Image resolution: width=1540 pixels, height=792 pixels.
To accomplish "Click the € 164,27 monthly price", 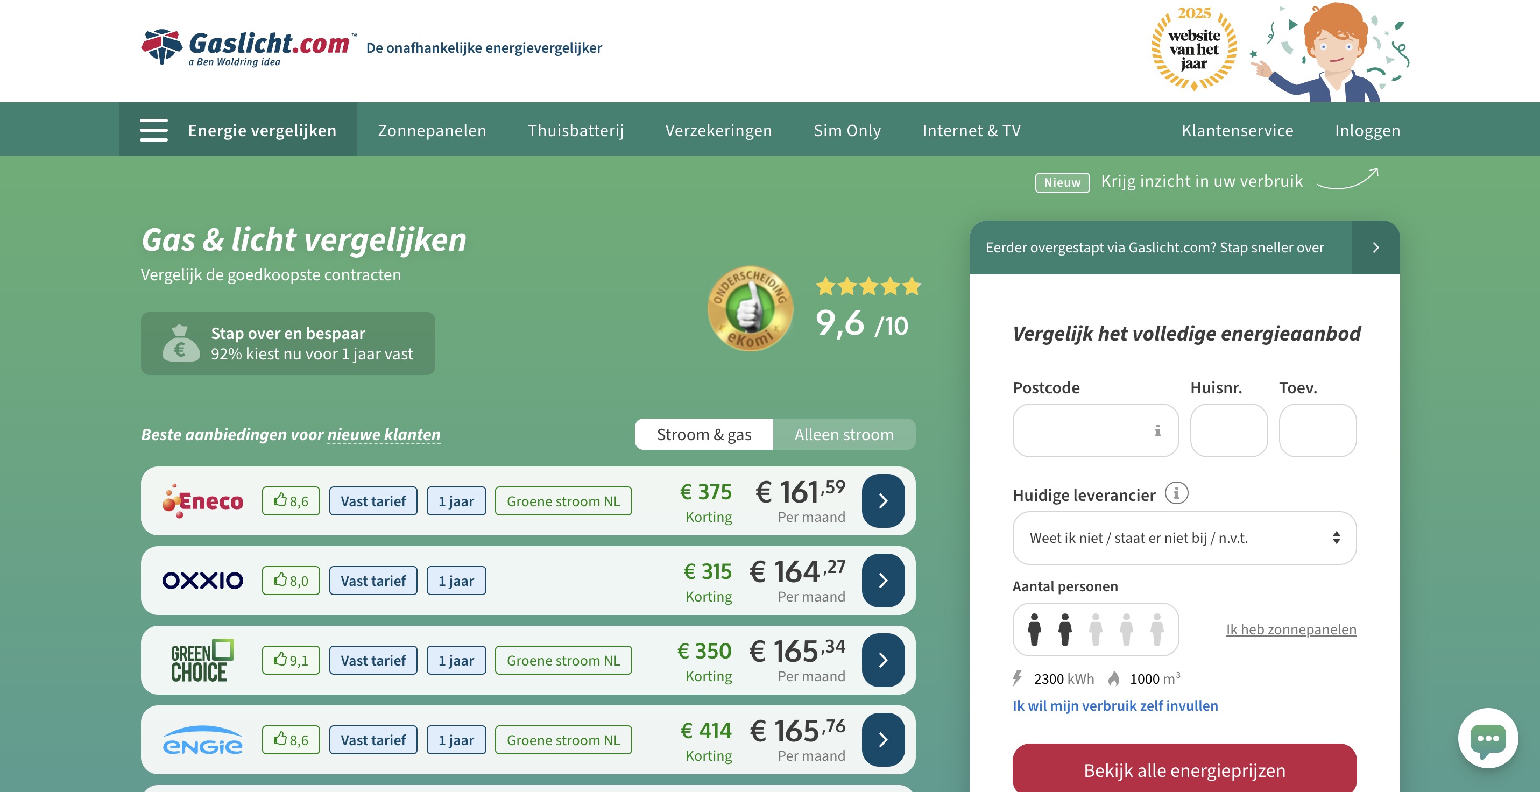I will (797, 571).
